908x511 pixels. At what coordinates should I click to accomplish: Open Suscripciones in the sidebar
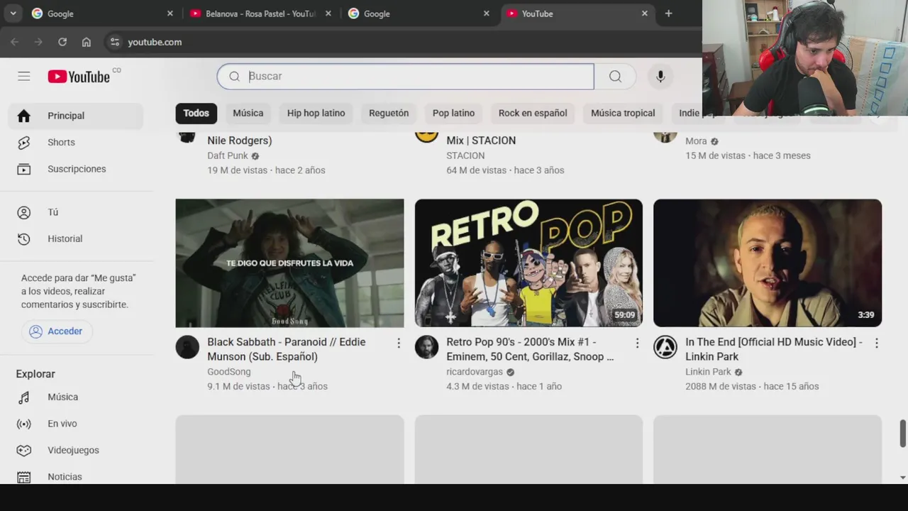(x=76, y=169)
